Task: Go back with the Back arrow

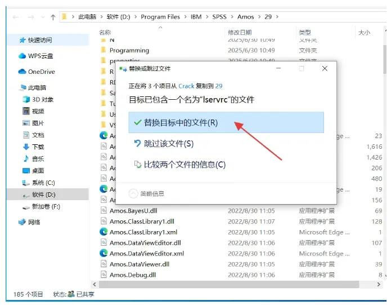Action: [x=16, y=17]
